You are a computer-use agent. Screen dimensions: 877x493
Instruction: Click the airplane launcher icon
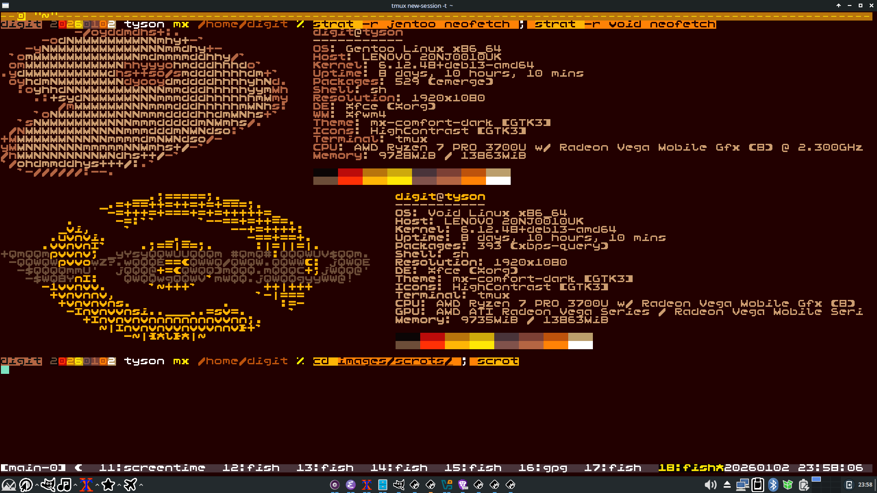(130, 485)
